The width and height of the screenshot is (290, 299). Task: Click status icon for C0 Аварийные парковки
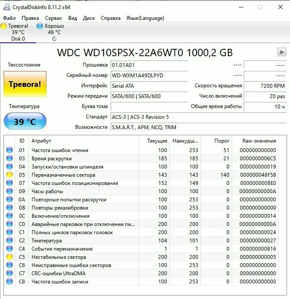click(10, 224)
